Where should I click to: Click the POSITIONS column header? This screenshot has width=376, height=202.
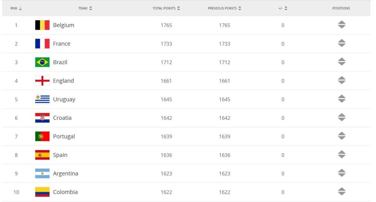pos(341,8)
